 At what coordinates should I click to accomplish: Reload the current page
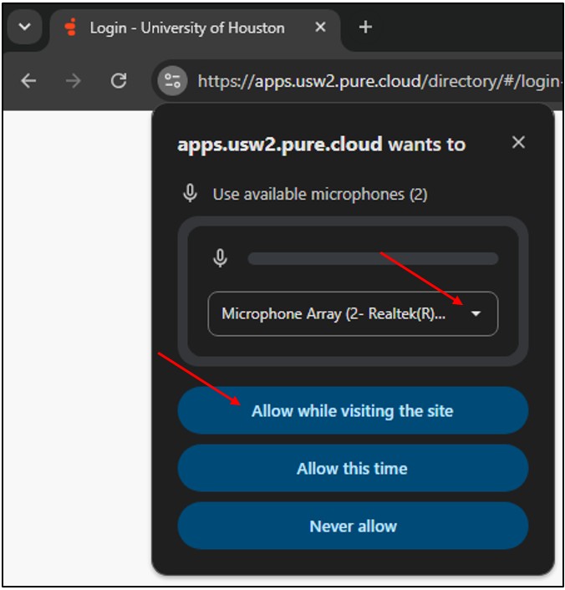coord(119,80)
